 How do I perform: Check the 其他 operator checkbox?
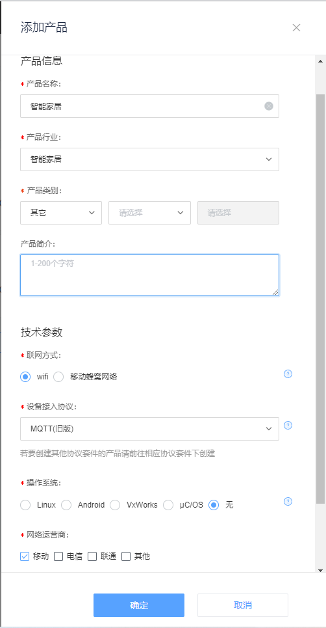coord(126,556)
